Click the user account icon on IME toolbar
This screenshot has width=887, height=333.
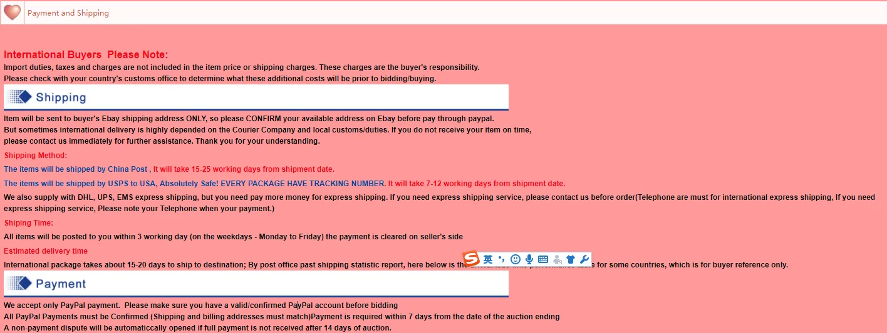click(557, 259)
